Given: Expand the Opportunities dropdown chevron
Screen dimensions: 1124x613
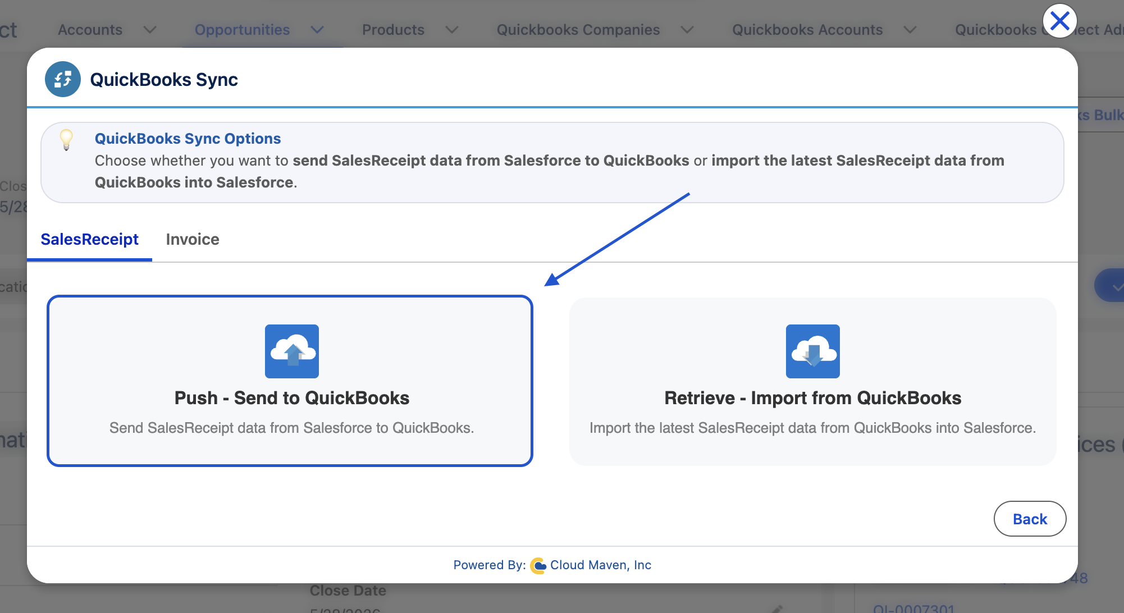Looking at the screenshot, I should click(x=317, y=30).
